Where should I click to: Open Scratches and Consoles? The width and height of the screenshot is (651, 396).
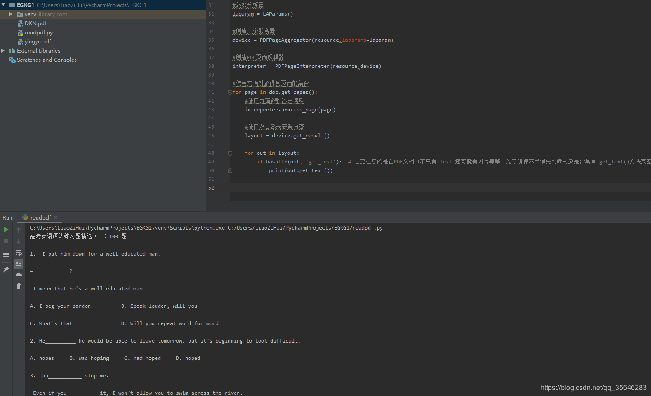(x=46, y=60)
